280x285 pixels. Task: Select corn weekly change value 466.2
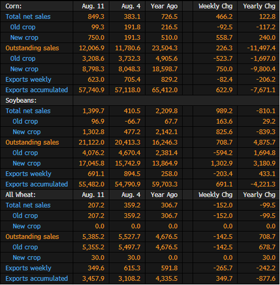[224, 17]
